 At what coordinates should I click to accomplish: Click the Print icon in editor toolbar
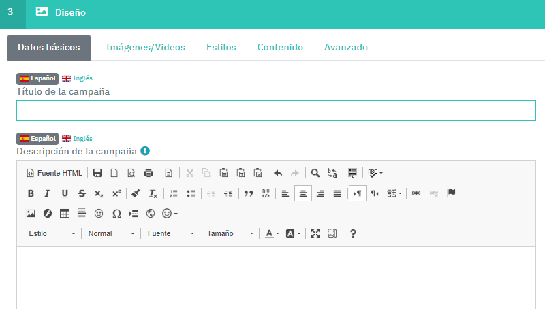coord(149,173)
